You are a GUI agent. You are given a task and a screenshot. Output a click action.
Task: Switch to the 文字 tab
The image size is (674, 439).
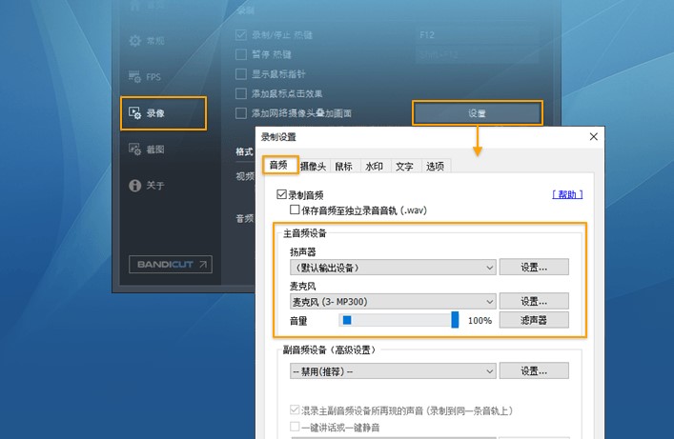click(404, 167)
